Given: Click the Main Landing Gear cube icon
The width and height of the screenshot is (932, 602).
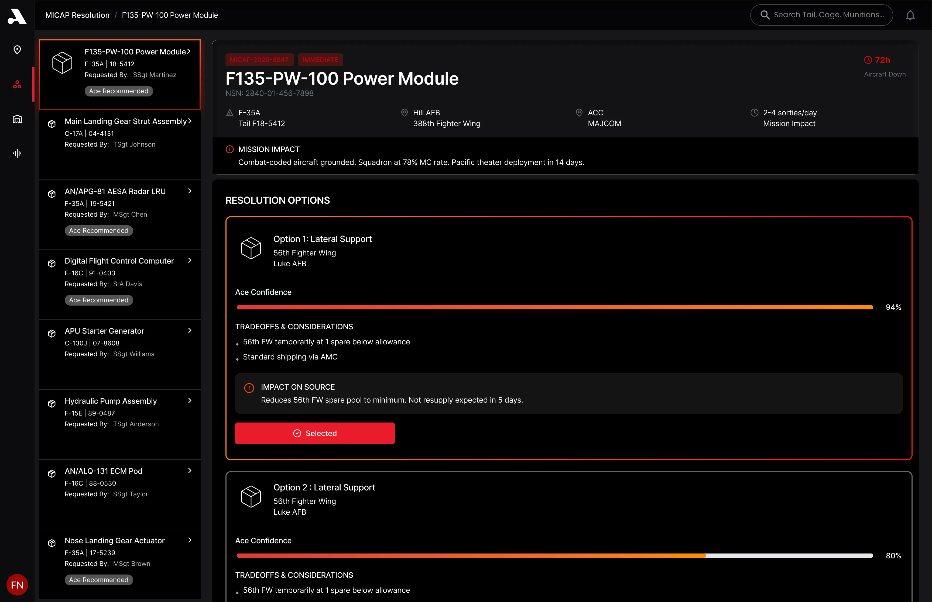Looking at the screenshot, I should pos(52,124).
